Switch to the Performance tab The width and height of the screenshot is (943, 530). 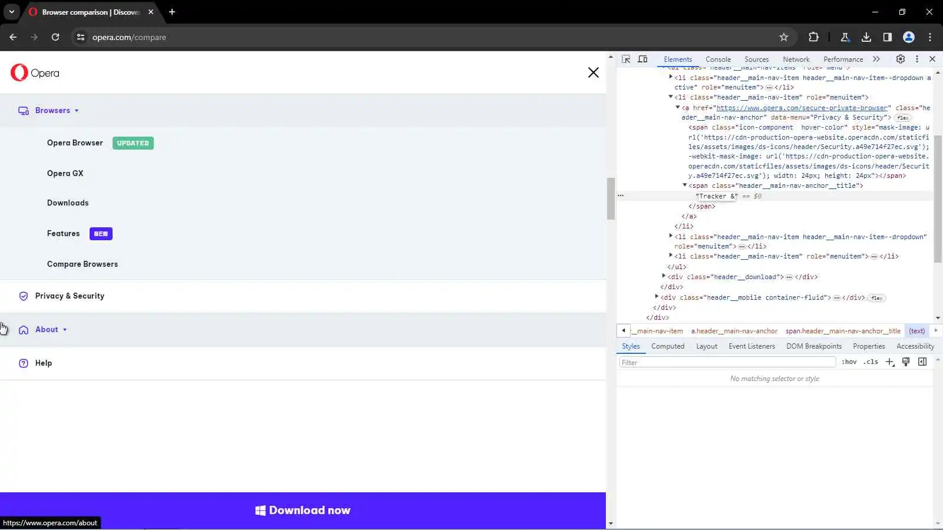click(843, 59)
